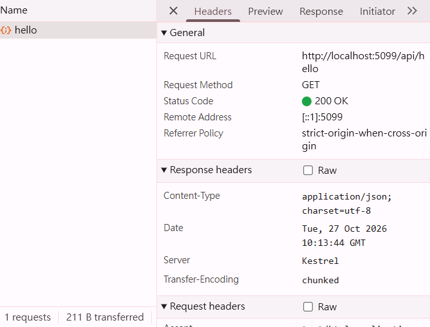Click the Transfer-Encoding header name
Image resolution: width=430 pixels, height=327 pixels.
click(201, 279)
